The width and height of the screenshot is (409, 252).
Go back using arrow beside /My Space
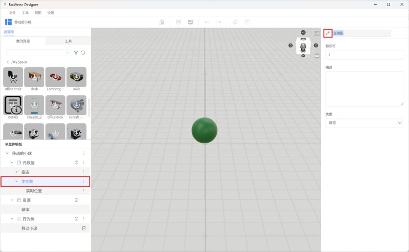point(8,62)
